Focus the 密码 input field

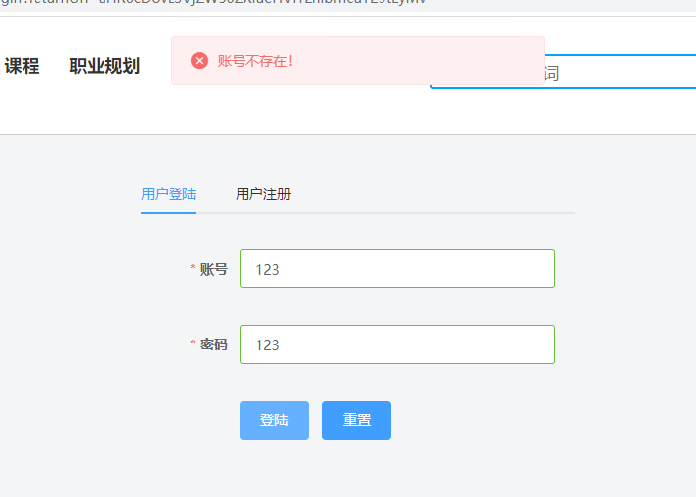[397, 344]
